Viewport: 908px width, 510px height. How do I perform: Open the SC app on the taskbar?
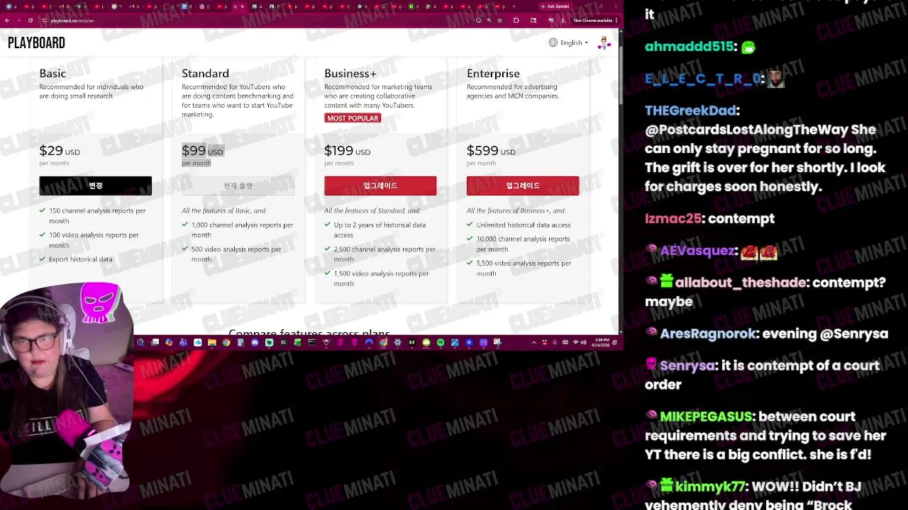[x=283, y=343]
